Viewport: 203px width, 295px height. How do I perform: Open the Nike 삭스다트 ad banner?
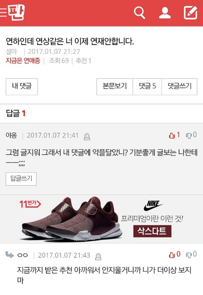[101, 219]
